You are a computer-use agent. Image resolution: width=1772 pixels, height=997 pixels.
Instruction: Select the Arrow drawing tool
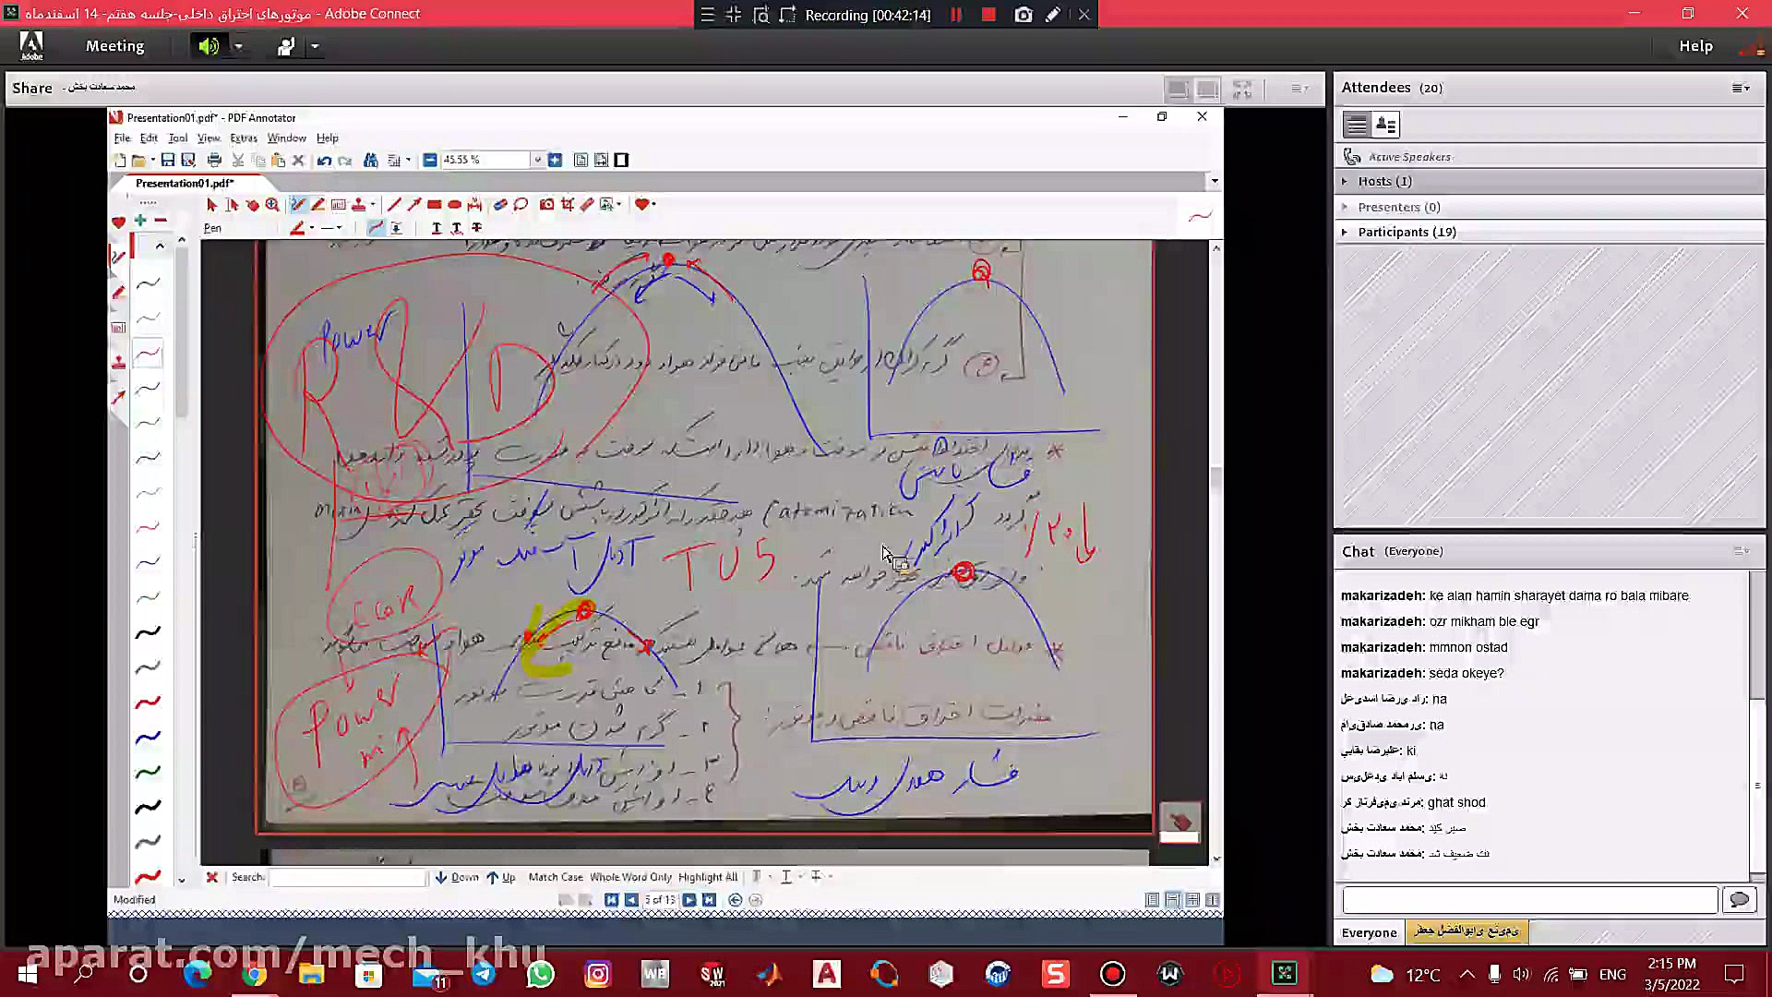point(414,205)
